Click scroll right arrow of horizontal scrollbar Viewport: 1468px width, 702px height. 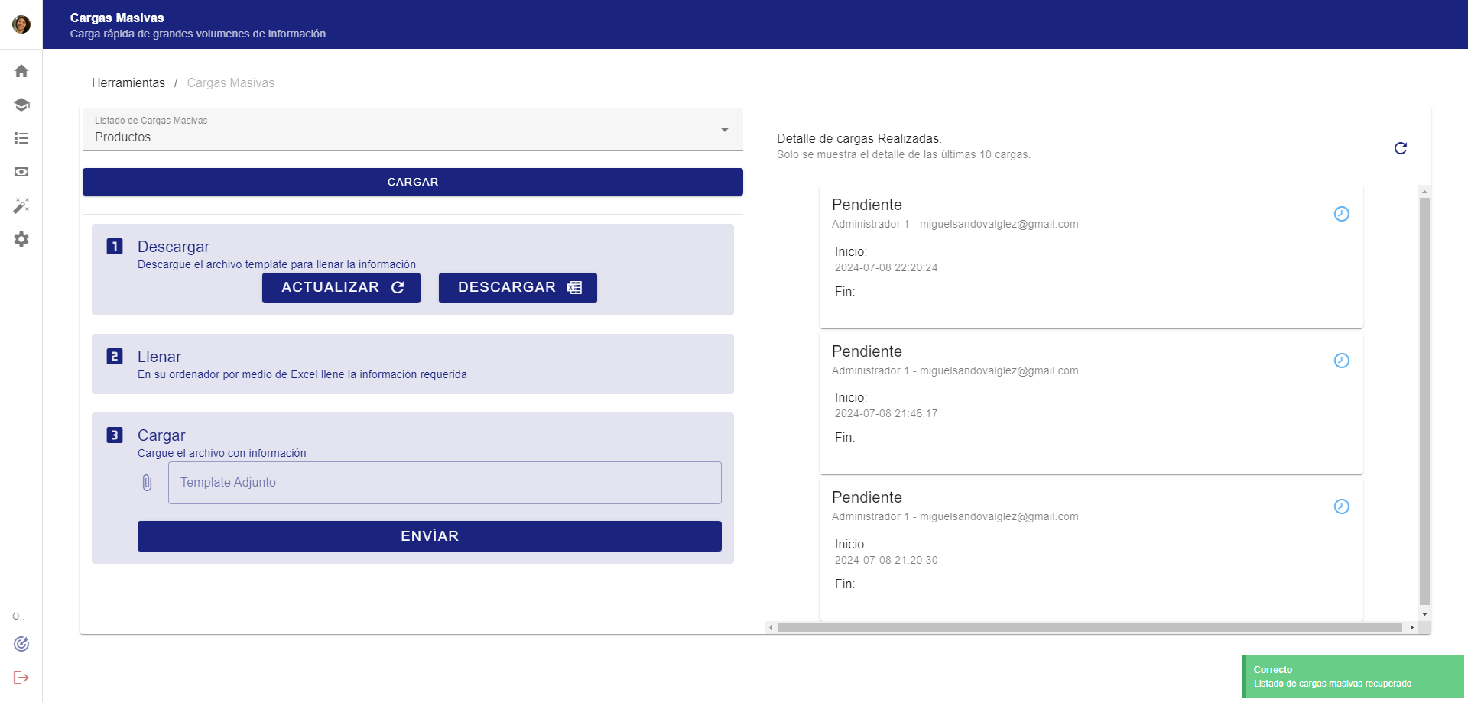(x=1411, y=628)
